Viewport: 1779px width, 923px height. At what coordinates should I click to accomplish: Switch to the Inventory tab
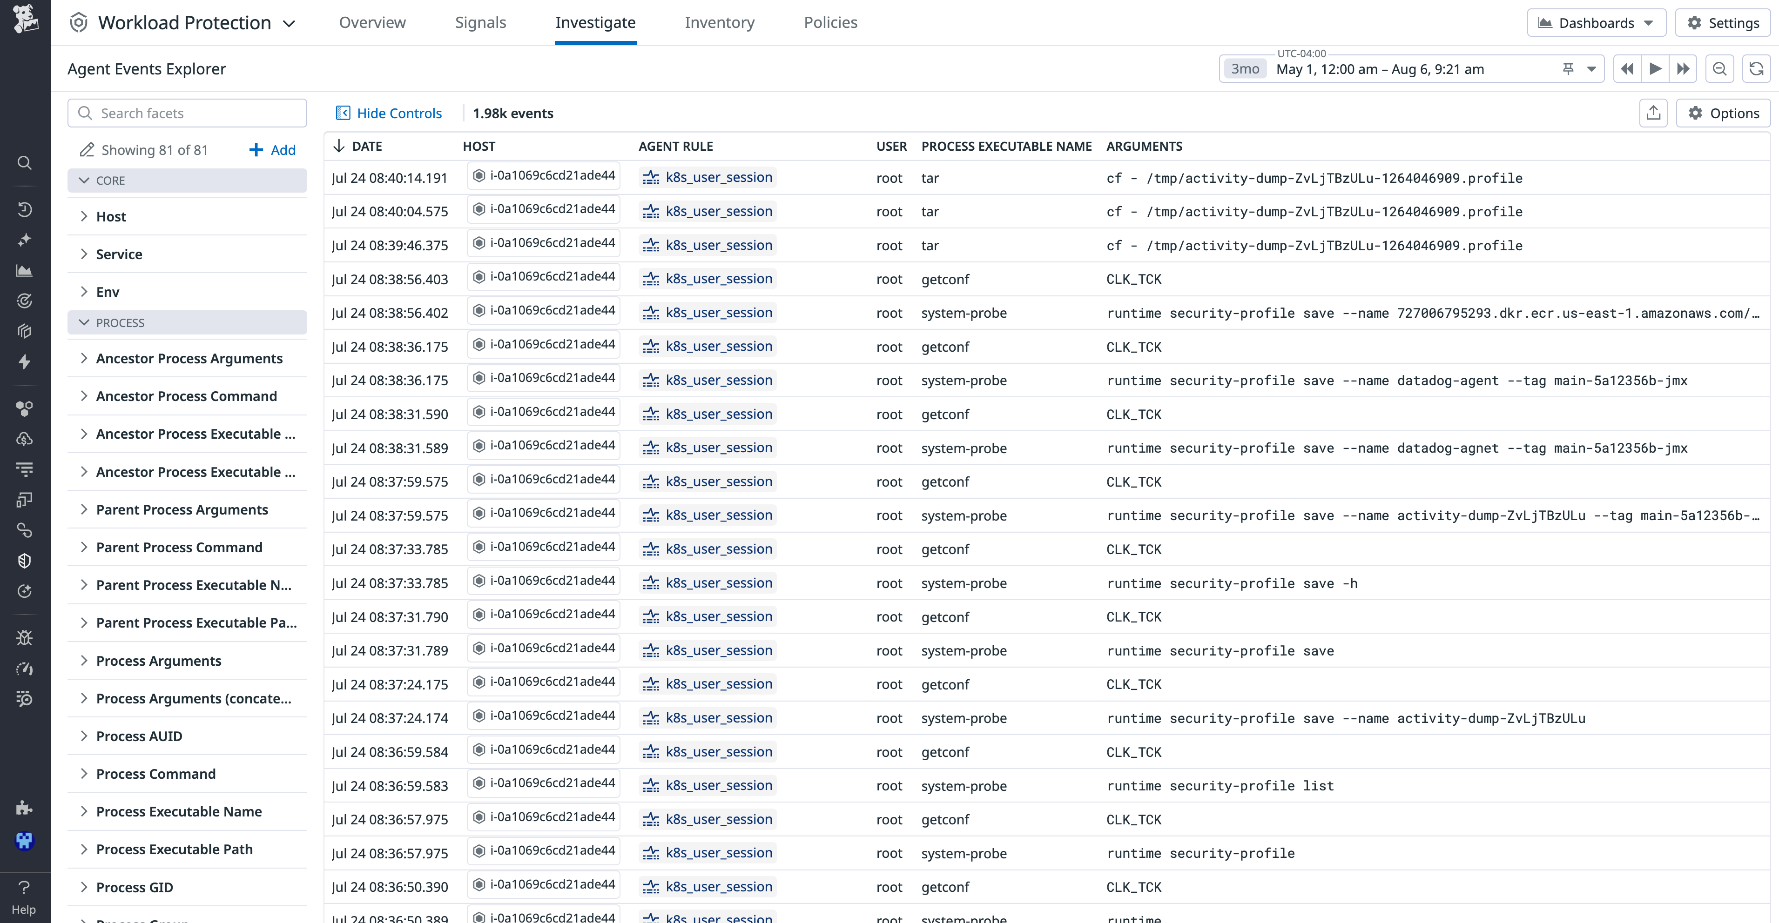(719, 22)
